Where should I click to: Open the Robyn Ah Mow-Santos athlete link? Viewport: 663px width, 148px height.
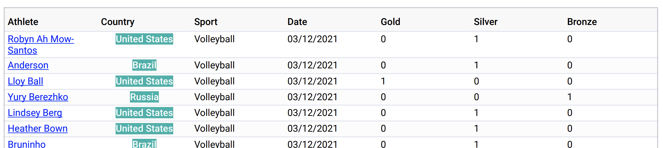point(41,45)
